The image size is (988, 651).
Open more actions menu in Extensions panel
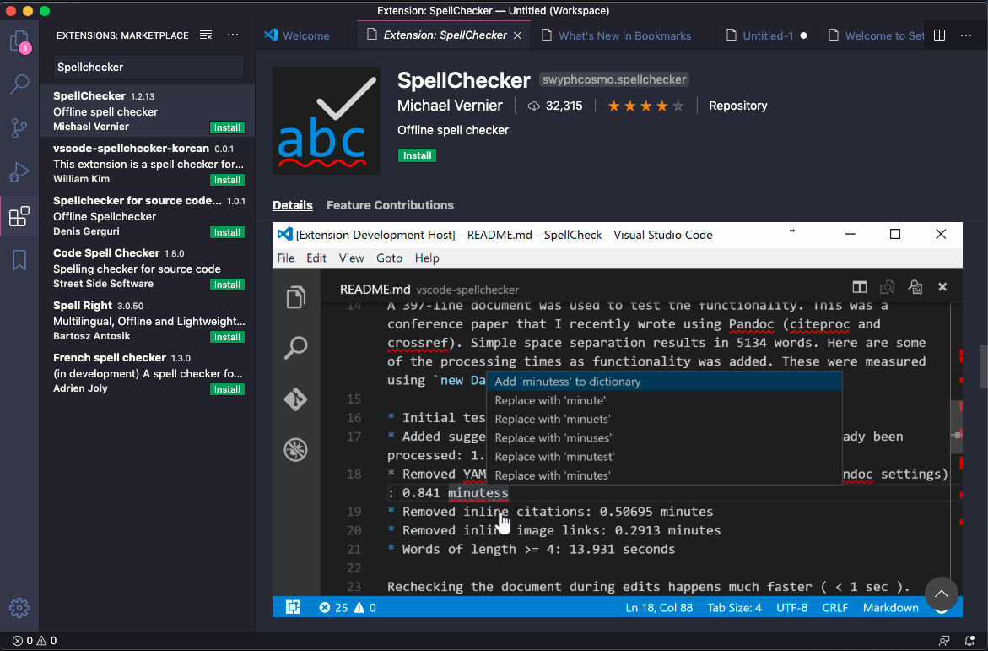point(233,35)
